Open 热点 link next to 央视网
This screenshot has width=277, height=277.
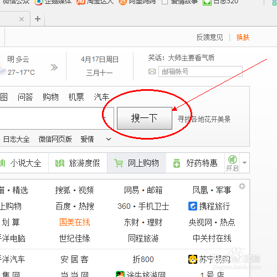tap(227, 222)
